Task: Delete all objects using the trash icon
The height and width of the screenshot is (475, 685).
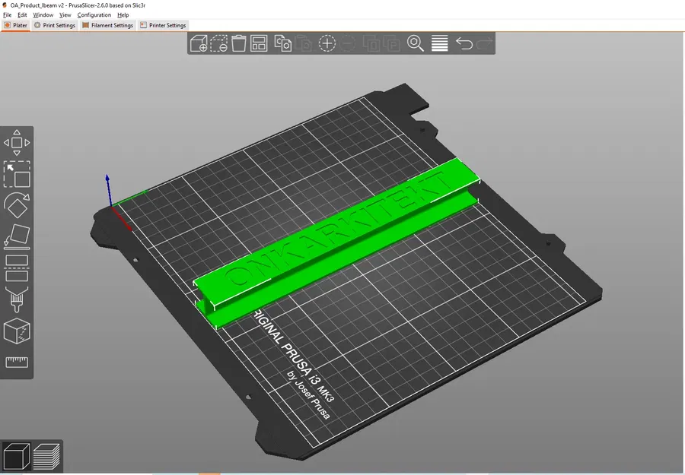Action: coord(238,43)
